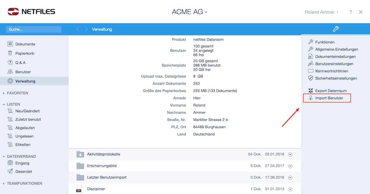Select Benutzer in the sidebar
The height and width of the screenshot is (194, 370).
point(23,72)
